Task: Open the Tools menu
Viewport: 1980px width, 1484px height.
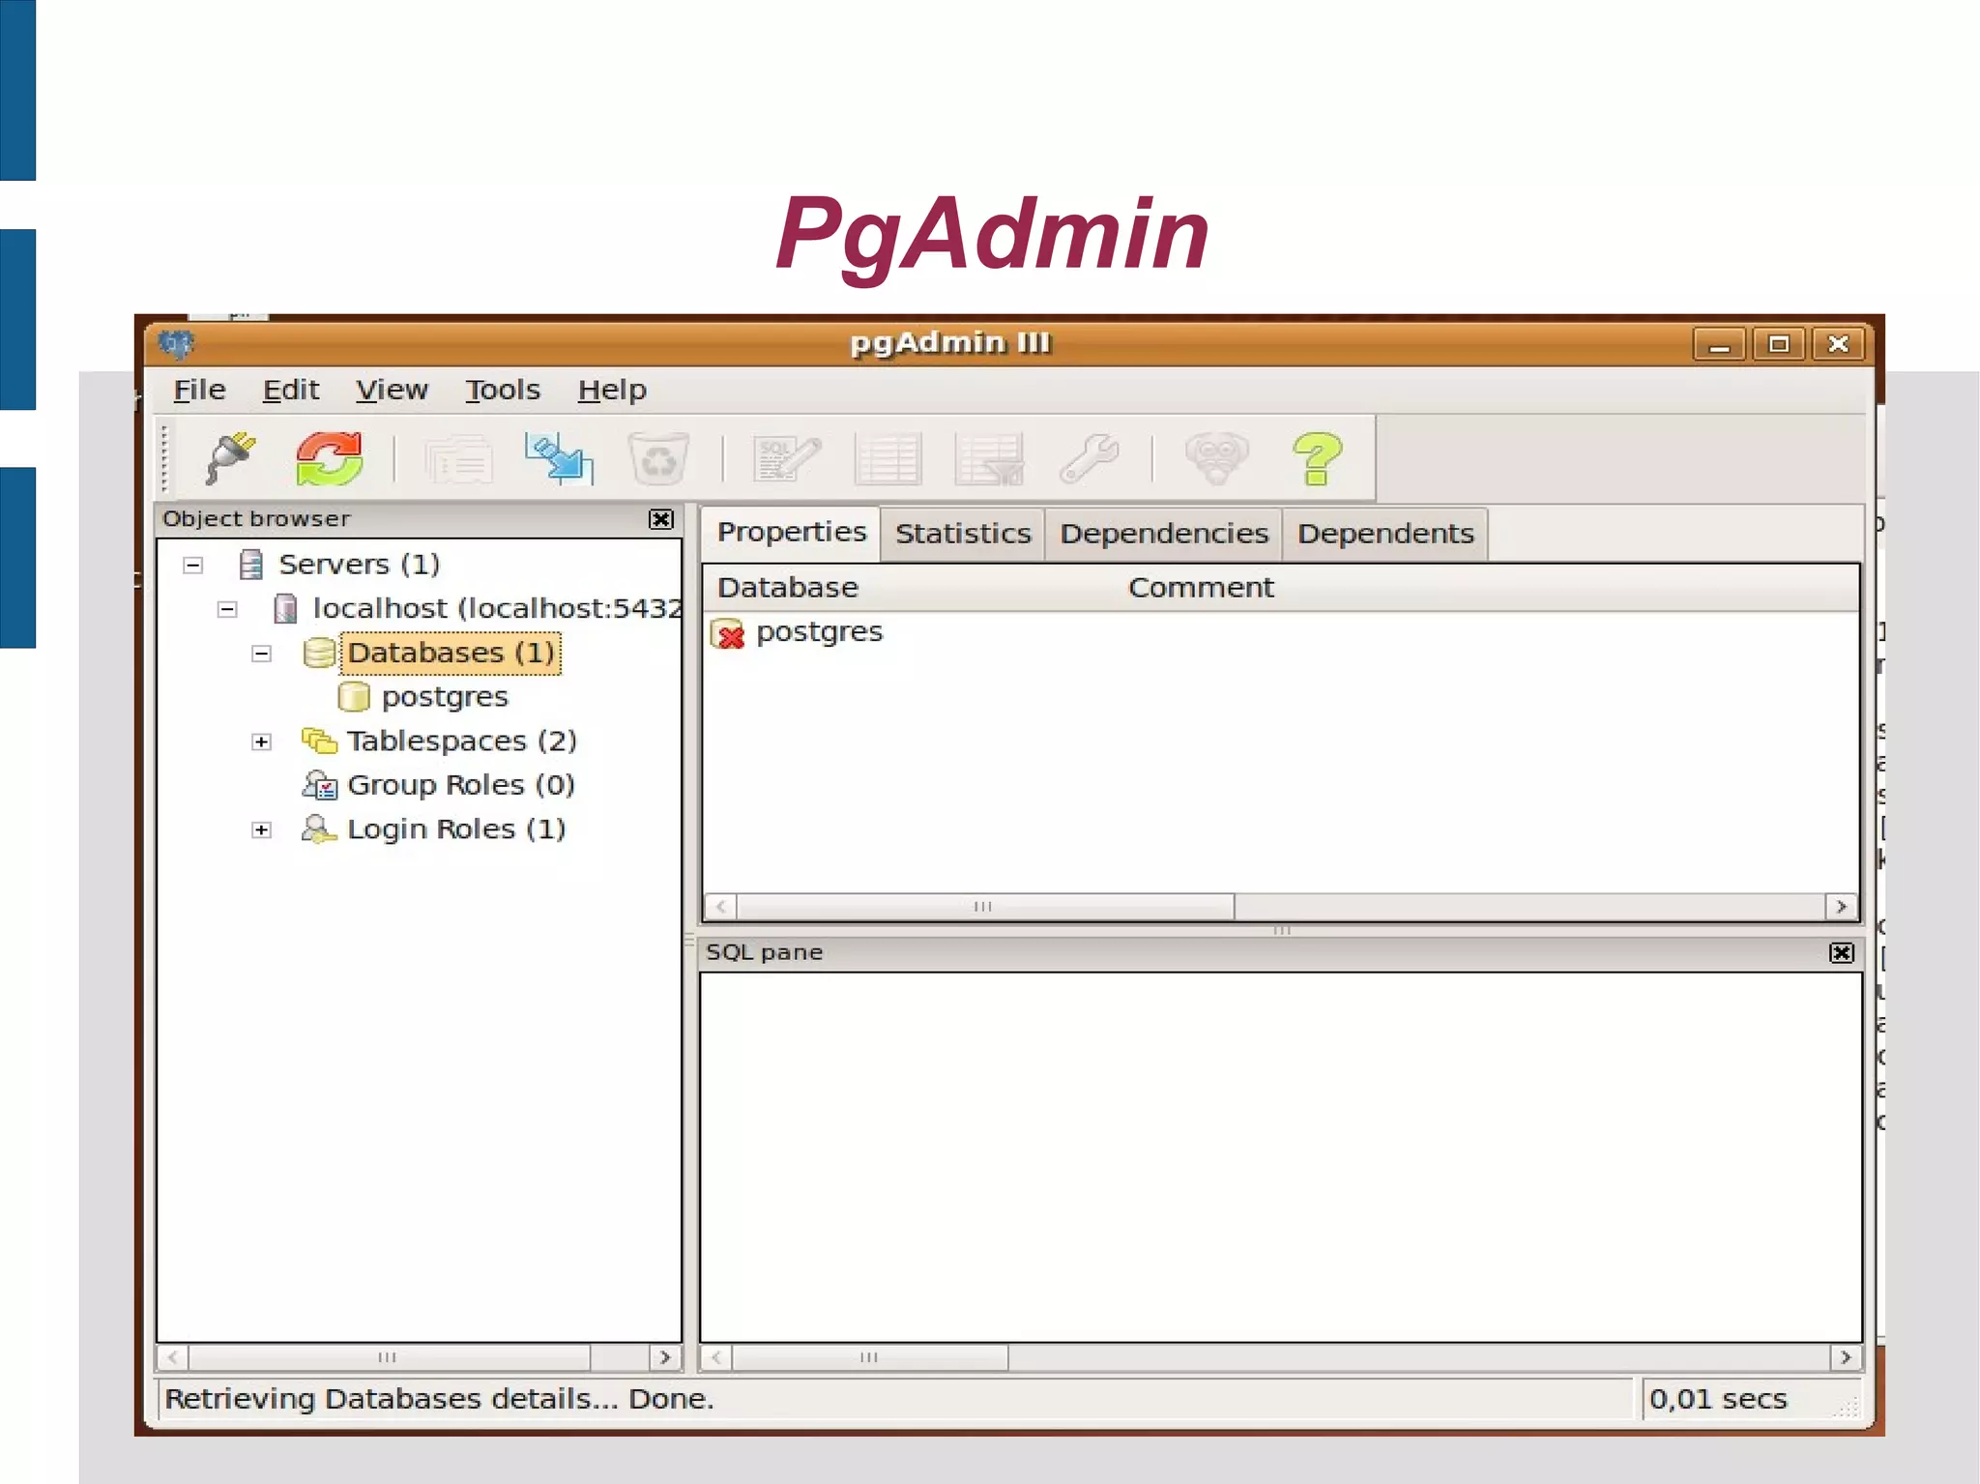Action: pos(502,390)
